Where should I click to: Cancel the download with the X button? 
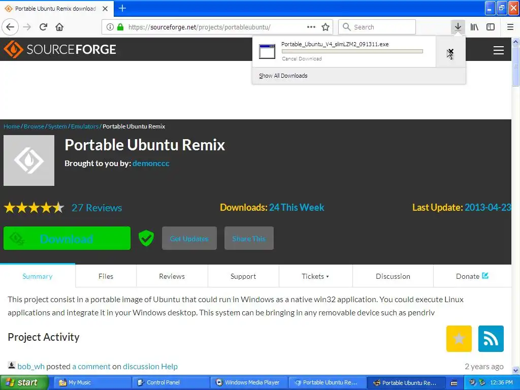[450, 52]
